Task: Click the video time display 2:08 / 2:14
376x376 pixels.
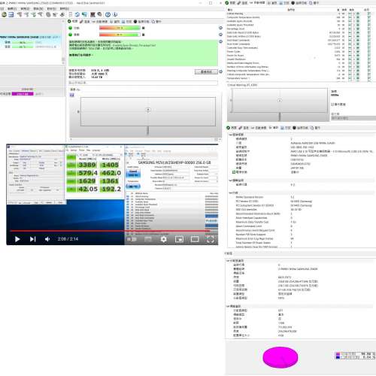Action: (x=68, y=239)
